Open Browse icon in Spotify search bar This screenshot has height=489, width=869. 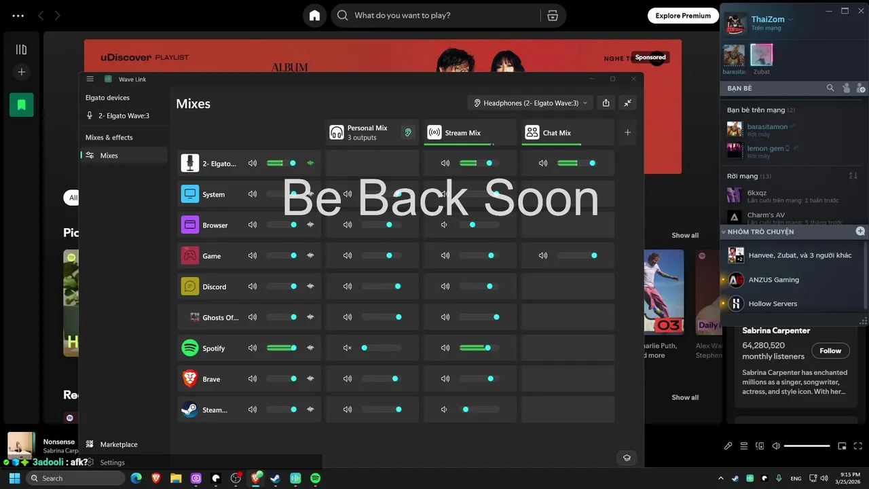[553, 16]
